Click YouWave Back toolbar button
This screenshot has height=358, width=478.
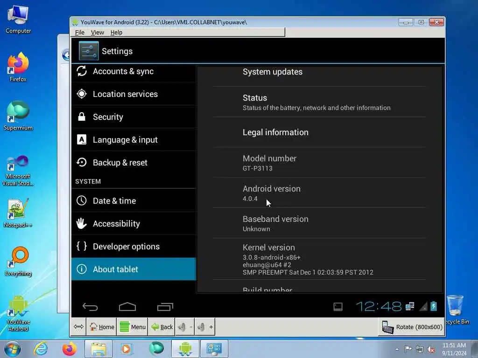coord(162,327)
